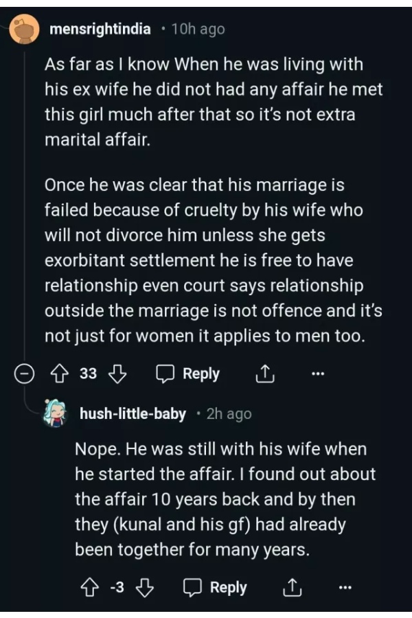Upvote the mensrightindia comment
This screenshot has height=618, width=412.
[58, 374]
